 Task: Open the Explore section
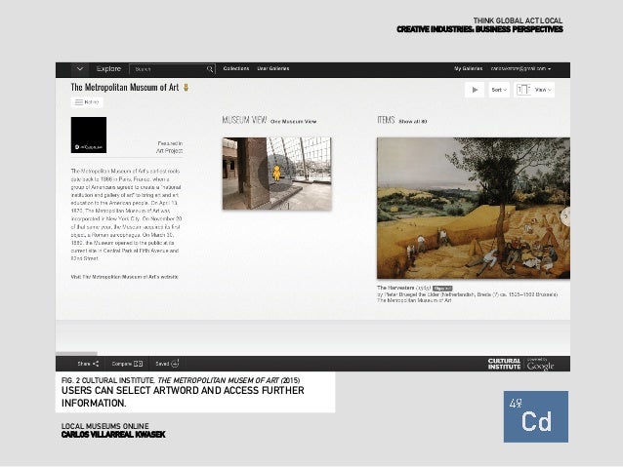point(108,68)
